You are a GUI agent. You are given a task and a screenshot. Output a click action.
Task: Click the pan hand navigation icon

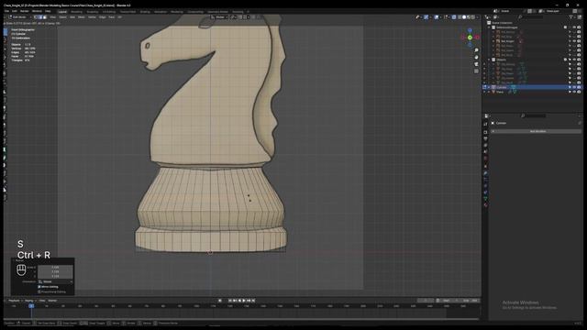point(476,57)
